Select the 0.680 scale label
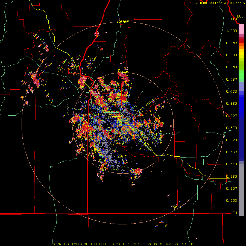Viewport: 246px width, 246px height. pos(232,104)
